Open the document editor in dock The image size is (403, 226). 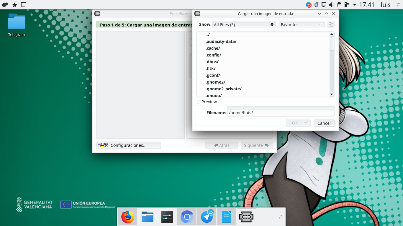coord(226,217)
